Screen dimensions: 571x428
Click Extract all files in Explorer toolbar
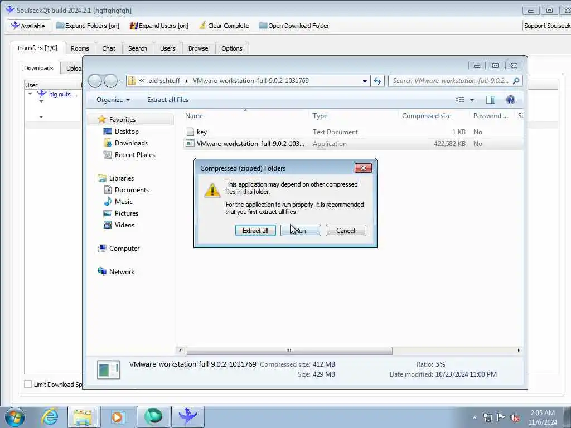point(168,100)
